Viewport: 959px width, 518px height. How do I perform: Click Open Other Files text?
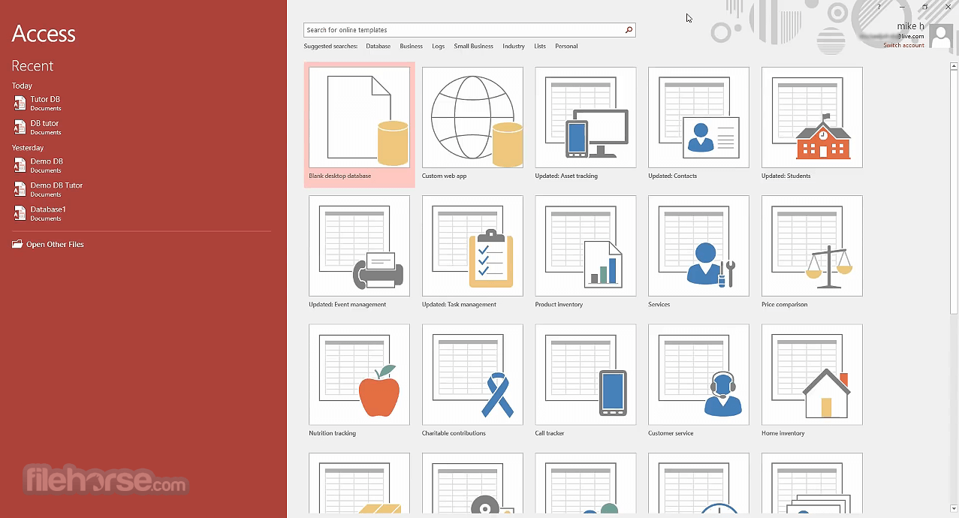(x=55, y=245)
